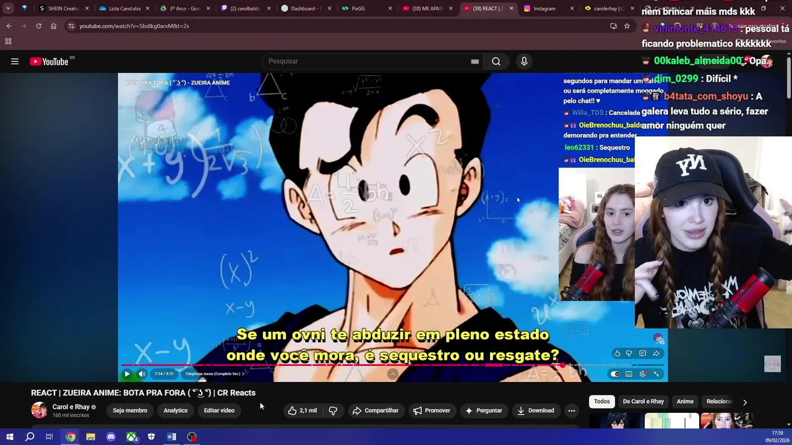Dislike via the overlay thumbs-down icon

pyautogui.click(x=629, y=354)
